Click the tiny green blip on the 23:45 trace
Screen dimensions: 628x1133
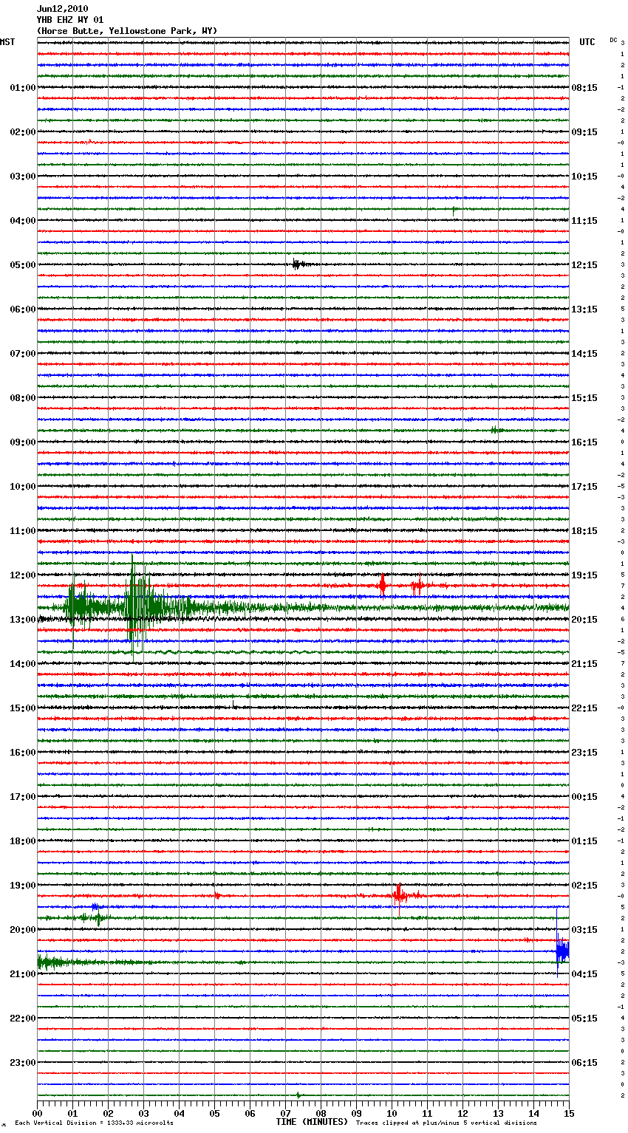coord(298,1095)
